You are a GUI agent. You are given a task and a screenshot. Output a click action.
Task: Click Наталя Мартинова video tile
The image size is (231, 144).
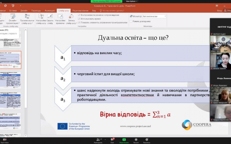click(x=221, y=113)
